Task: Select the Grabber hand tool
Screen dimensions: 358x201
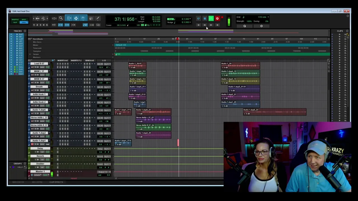Action: (83, 18)
